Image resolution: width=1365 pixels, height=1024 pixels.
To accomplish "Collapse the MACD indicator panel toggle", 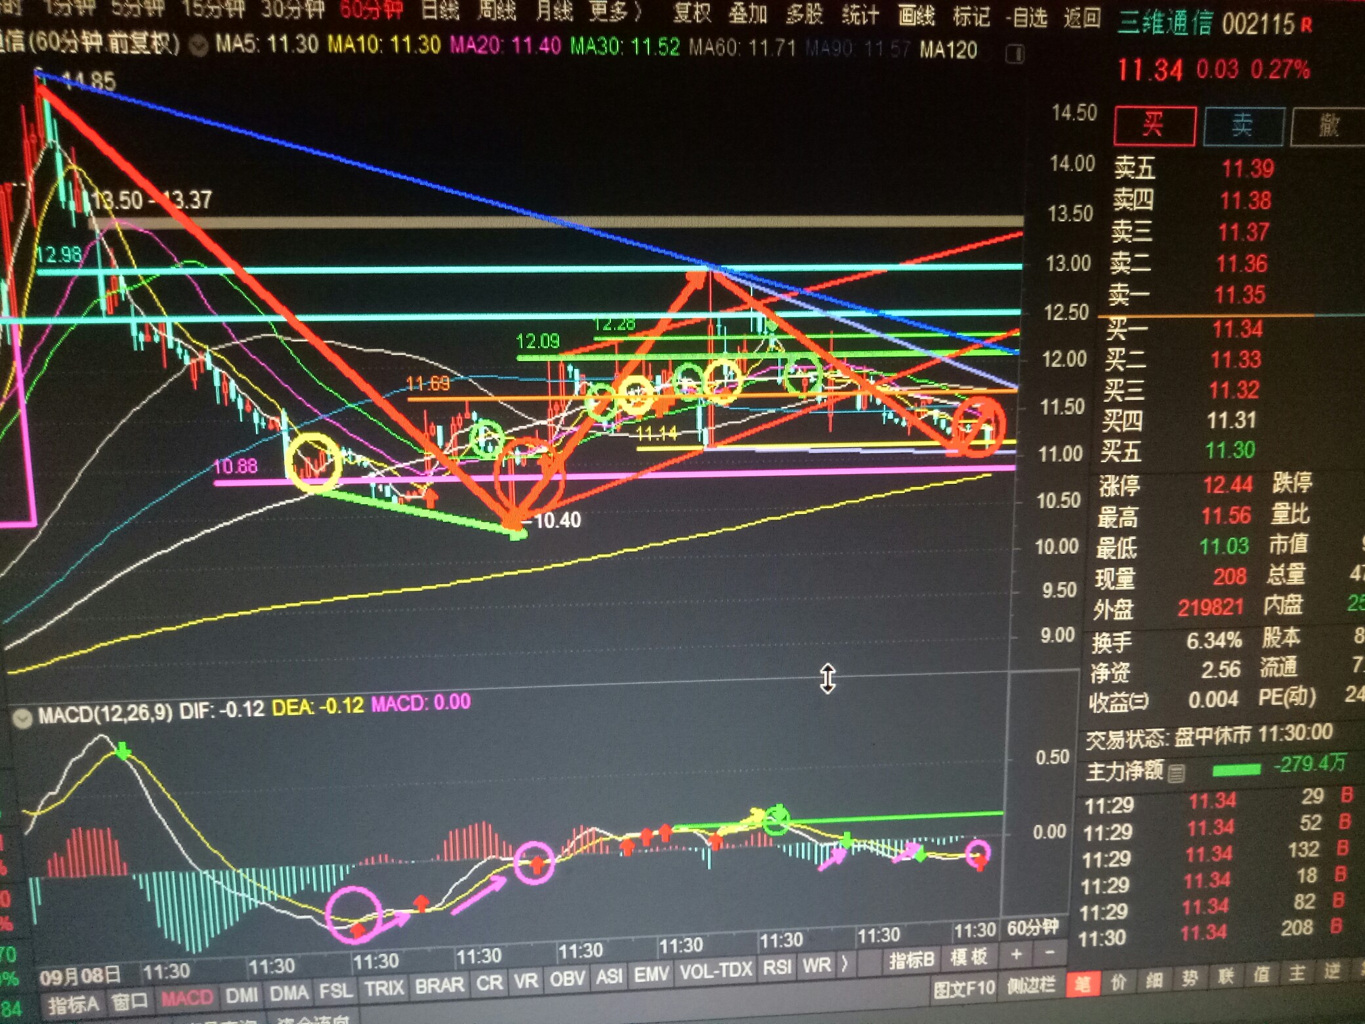I will pos(22,718).
